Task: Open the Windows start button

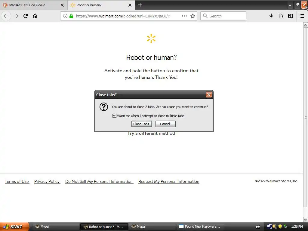Action: [14, 226]
